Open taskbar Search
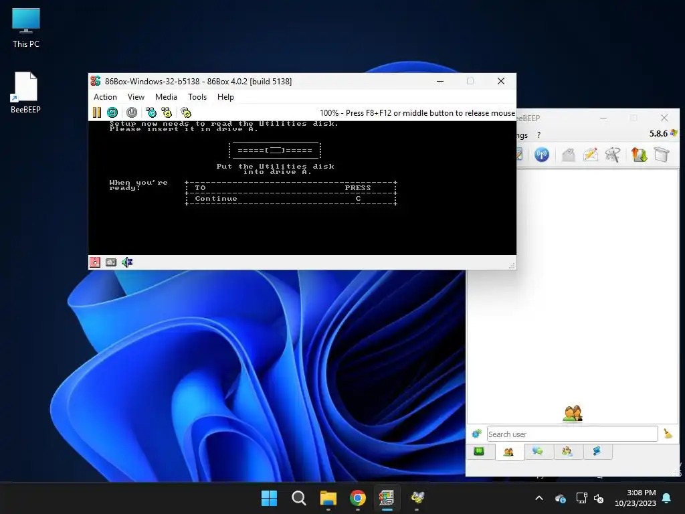Viewport: 685px width, 514px height. (x=299, y=498)
